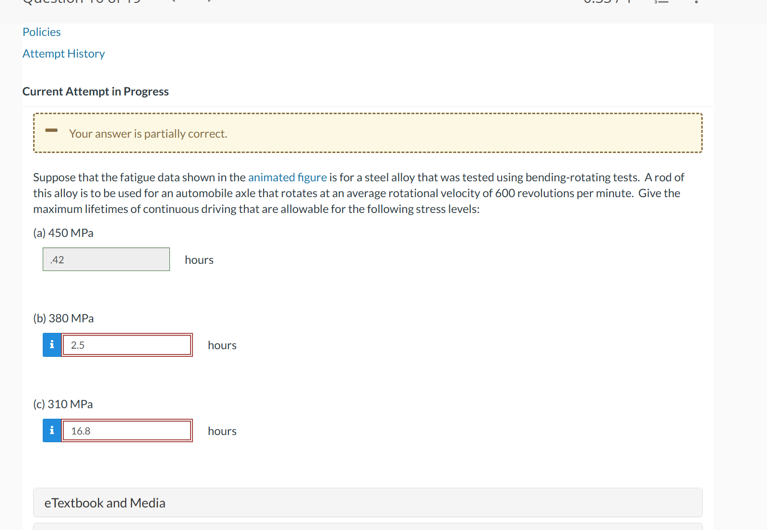
Task: Go to the next question arrow
Action: 209,1
